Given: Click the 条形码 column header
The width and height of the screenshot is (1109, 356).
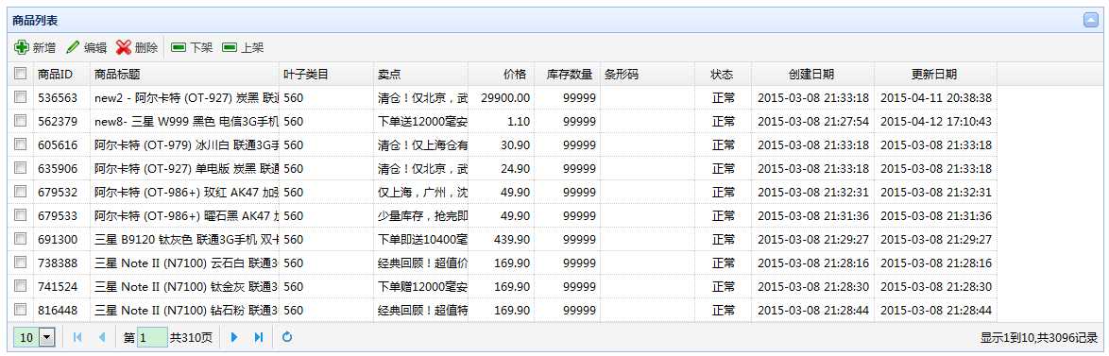Looking at the screenshot, I should (x=647, y=75).
